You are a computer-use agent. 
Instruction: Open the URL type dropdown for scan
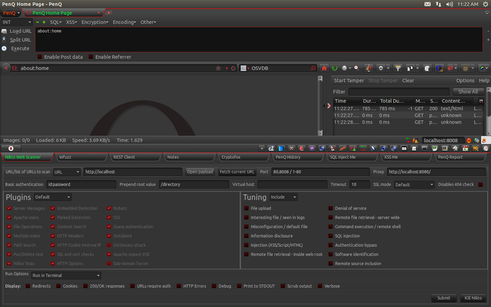(x=67, y=172)
